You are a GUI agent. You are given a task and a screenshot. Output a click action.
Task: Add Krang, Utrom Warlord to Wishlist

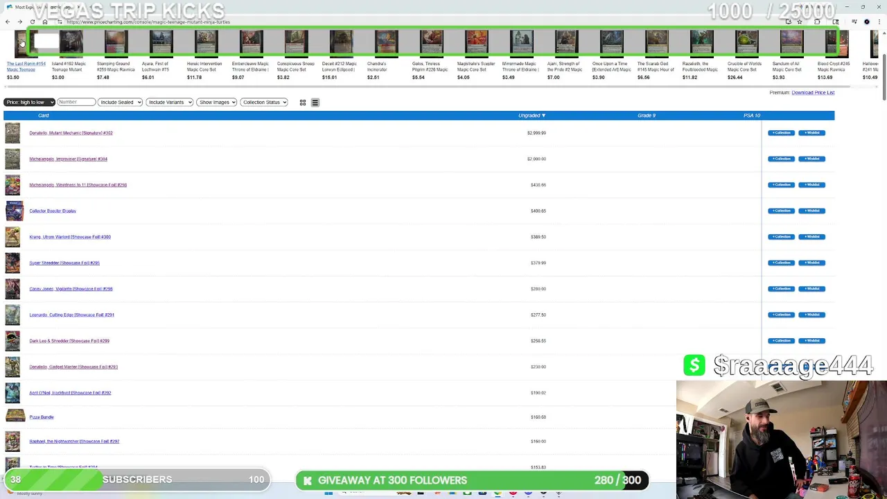point(811,237)
